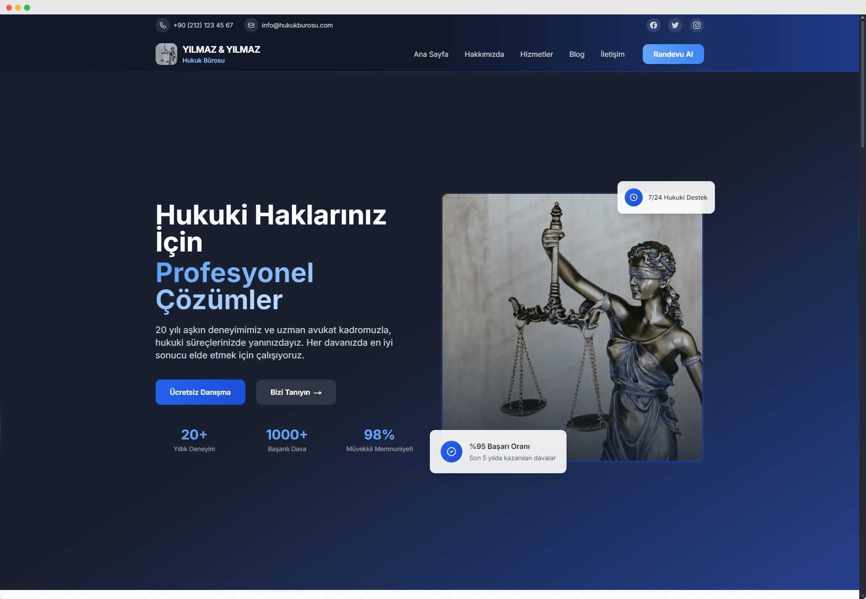Click %95 Başarı Oranı text
The image size is (866, 599).
[x=500, y=446]
